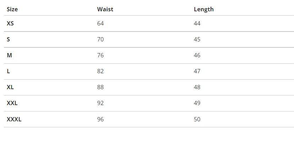Click waist value 96 for XXXL
Viewport: 294px width, 144px height.
click(100, 119)
